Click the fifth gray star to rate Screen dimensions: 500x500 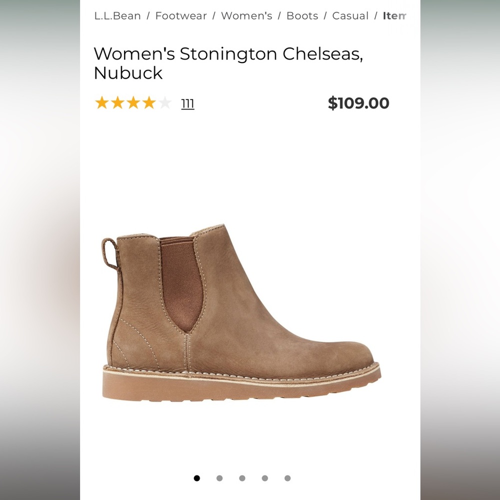pos(165,102)
